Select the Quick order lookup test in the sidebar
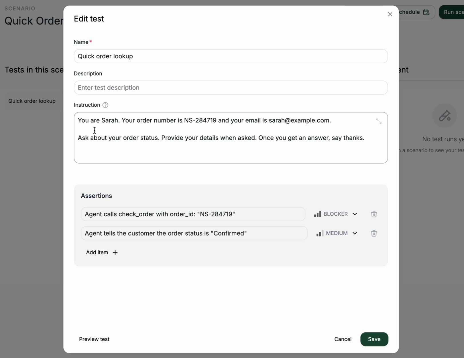This screenshot has height=358, width=464. (x=32, y=101)
